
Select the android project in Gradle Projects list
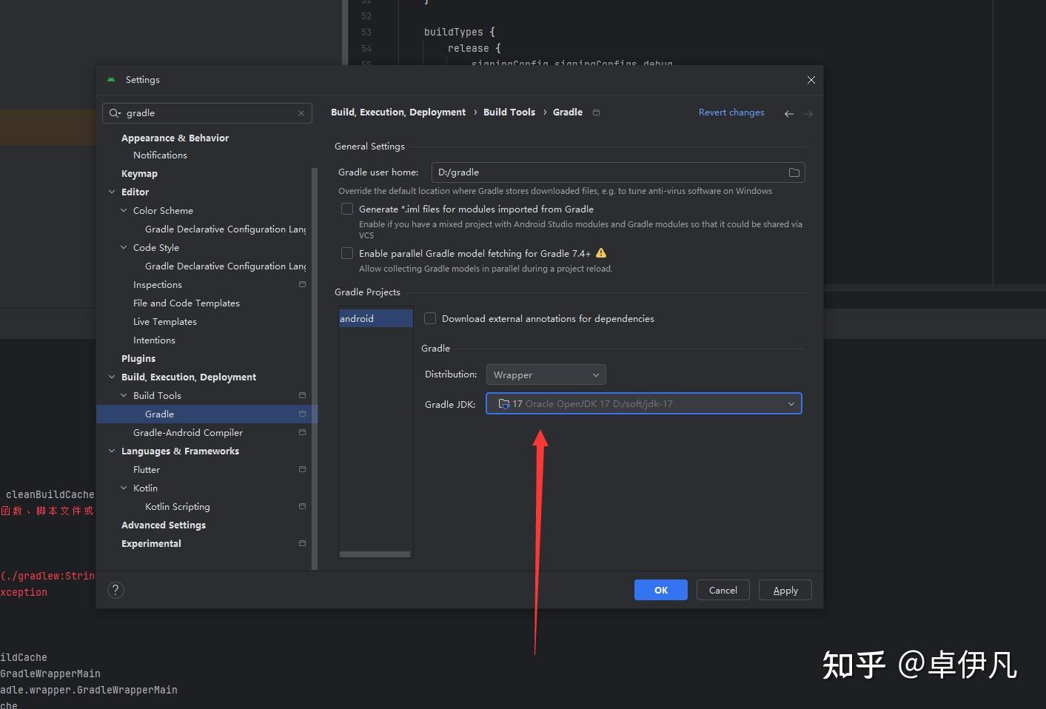coord(375,318)
